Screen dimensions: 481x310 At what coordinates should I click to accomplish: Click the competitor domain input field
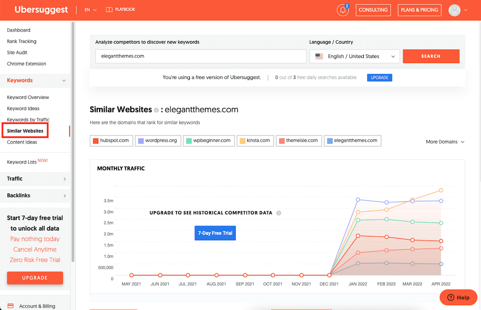point(200,56)
